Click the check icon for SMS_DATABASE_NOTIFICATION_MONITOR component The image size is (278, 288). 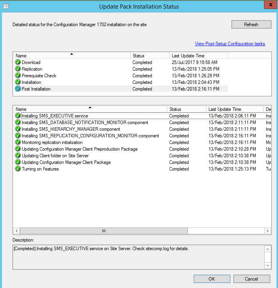[18, 122]
